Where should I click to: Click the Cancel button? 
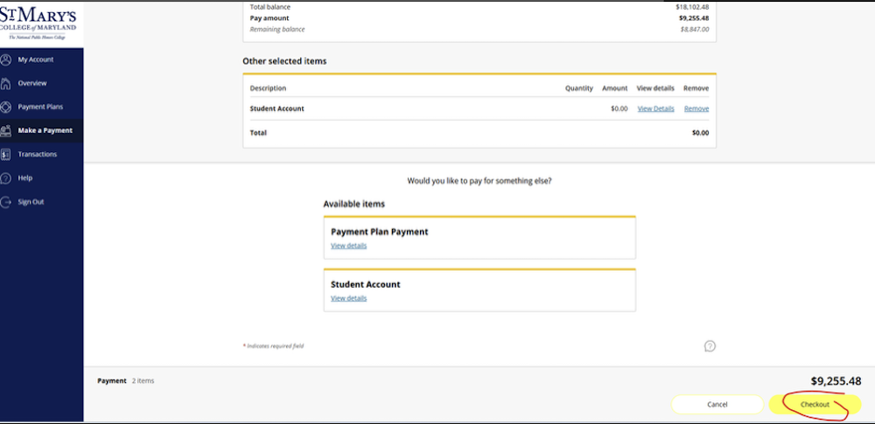717,405
